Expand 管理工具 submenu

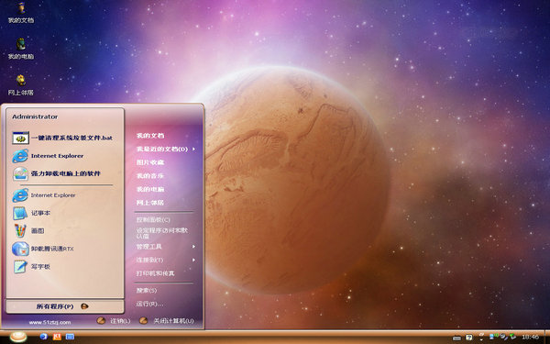pyautogui.click(x=166, y=247)
